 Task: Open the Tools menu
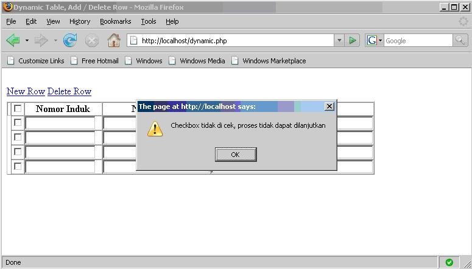click(x=149, y=21)
